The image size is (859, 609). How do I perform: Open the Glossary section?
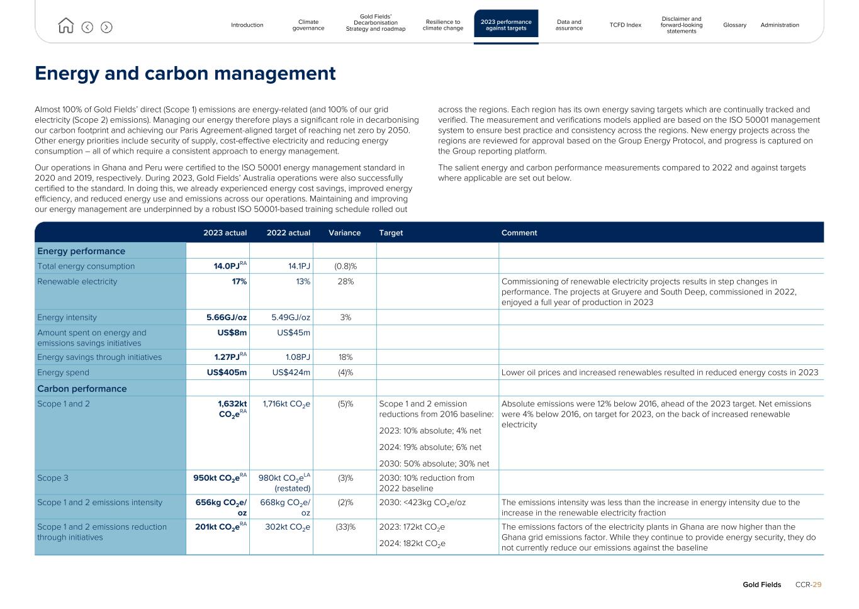(734, 25)
